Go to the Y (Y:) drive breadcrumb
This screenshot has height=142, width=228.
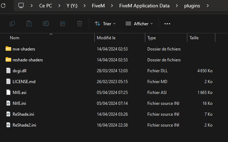72,6
